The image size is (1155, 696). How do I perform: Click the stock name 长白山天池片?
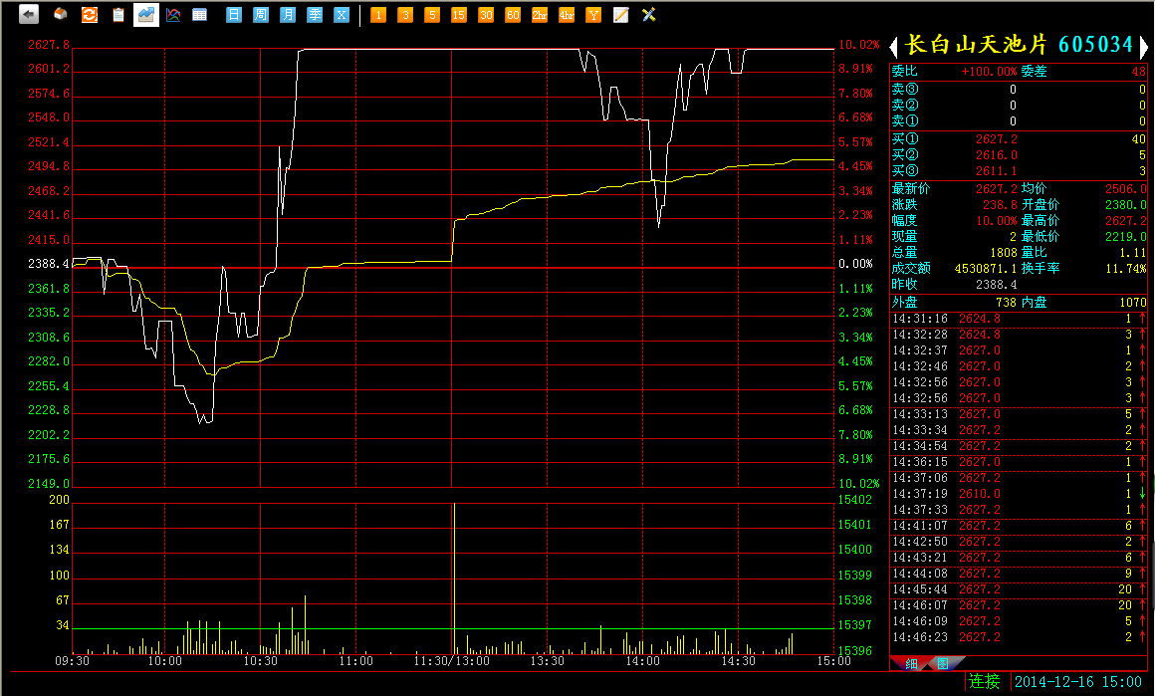click(975, 45)
